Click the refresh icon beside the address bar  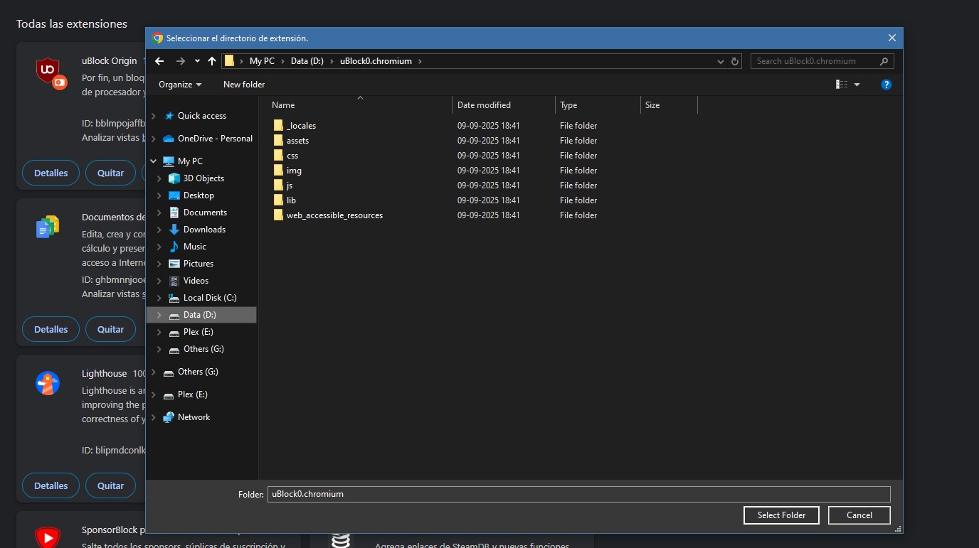736,61
